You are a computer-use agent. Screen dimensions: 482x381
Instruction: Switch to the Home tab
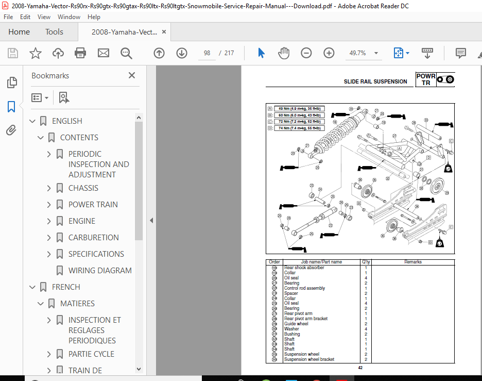[x=19, y=31]
